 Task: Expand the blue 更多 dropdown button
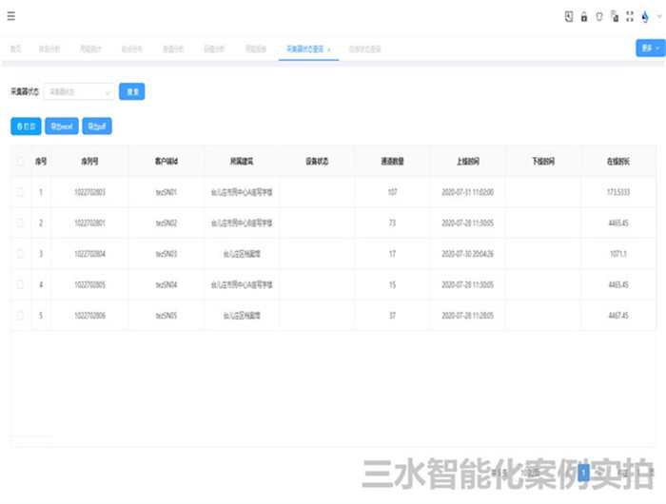649,48
